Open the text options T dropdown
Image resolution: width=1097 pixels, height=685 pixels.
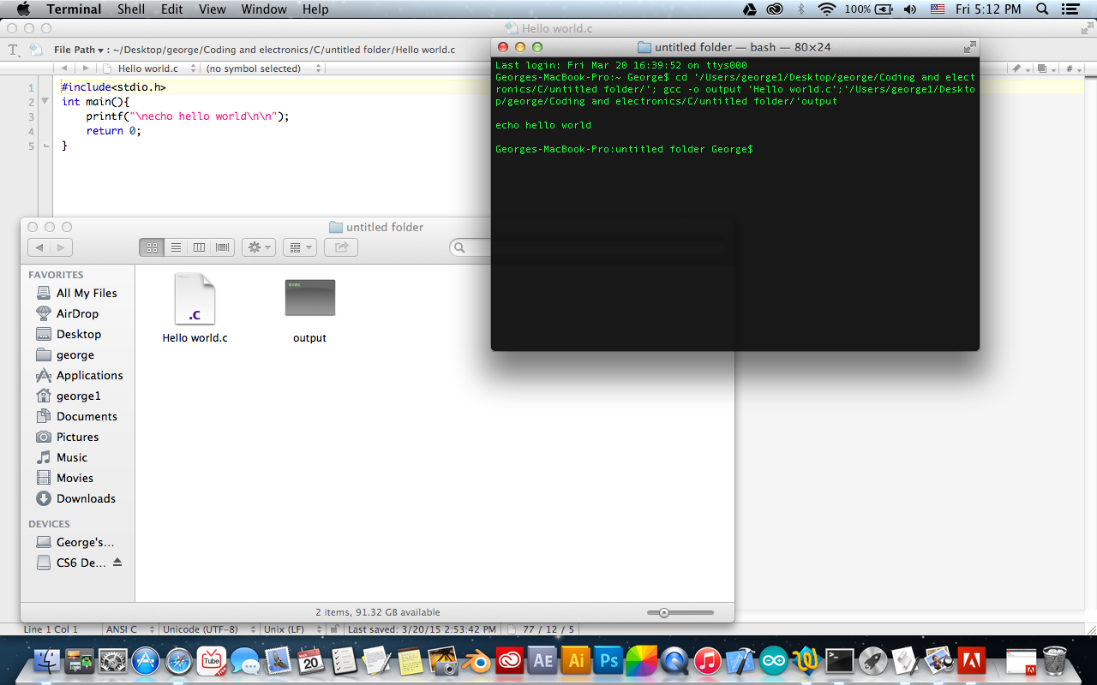pos(14,50)
